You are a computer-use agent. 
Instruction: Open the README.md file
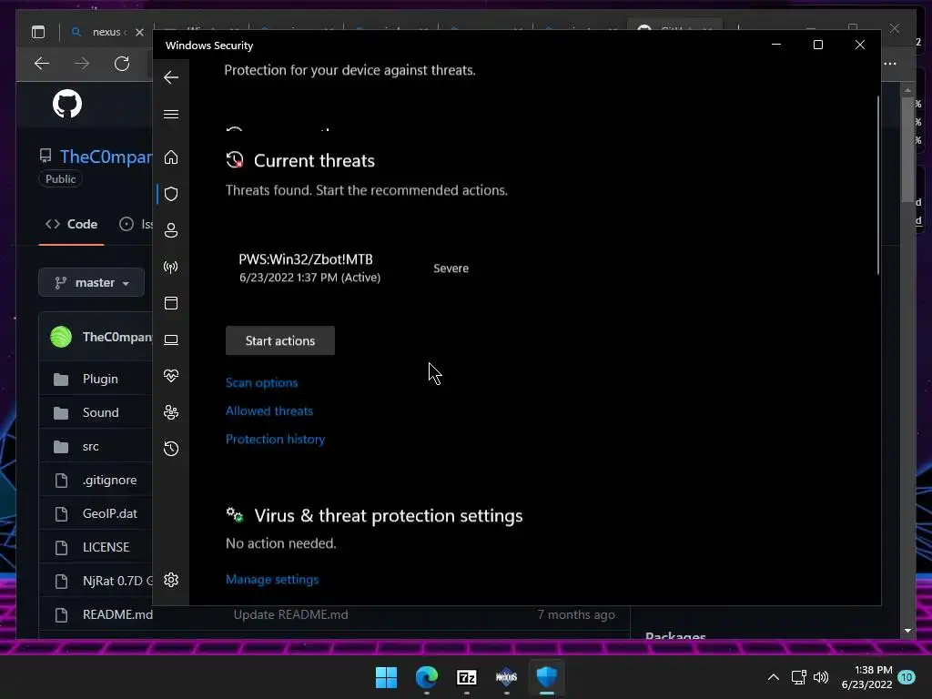pyautogui.click(x=117, y=614)
